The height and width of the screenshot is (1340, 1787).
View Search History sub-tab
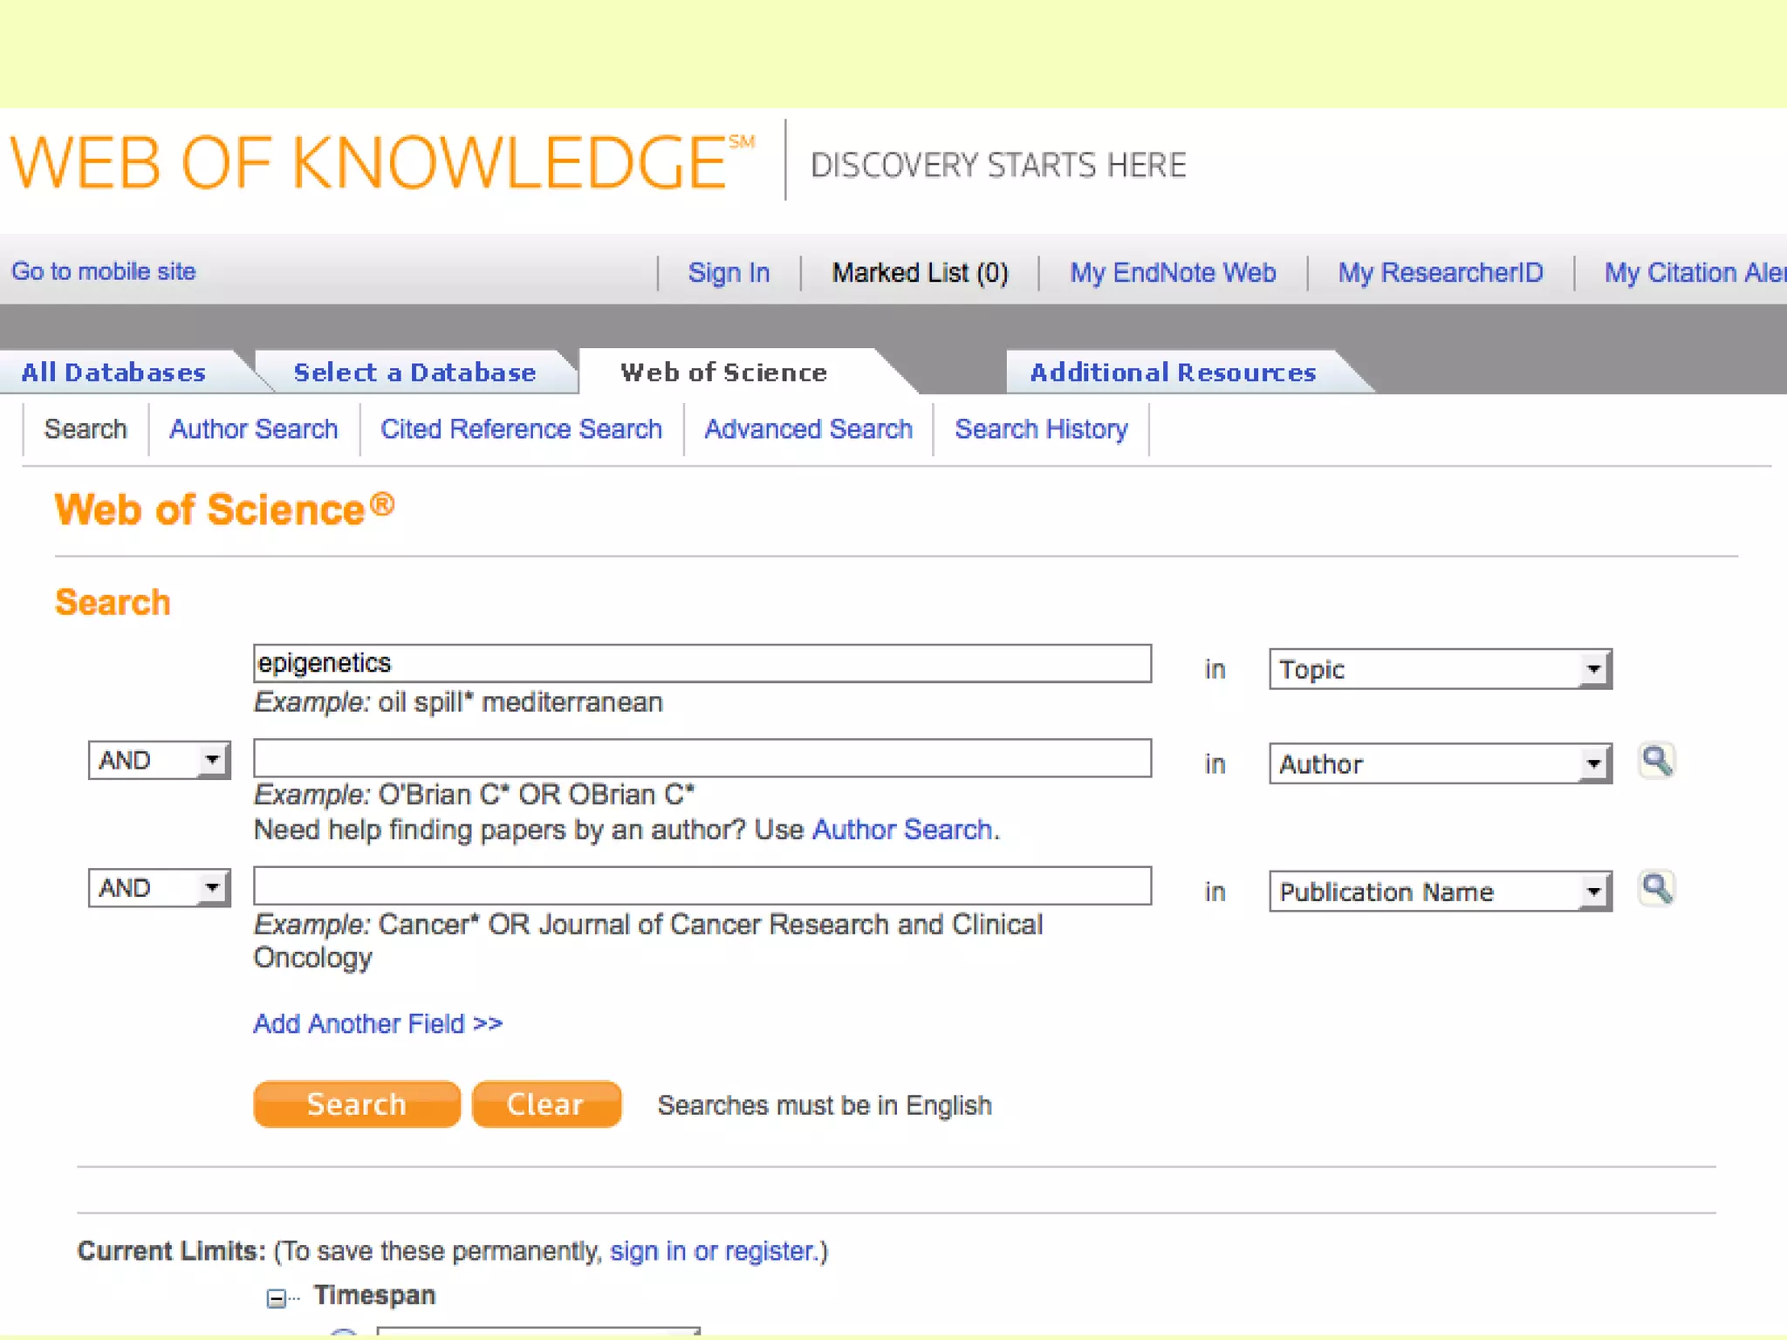click(x=1040, y=429)
